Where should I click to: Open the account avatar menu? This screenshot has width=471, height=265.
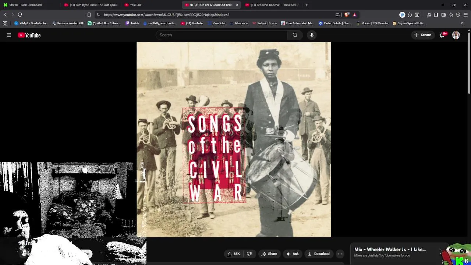click(456, 35)
